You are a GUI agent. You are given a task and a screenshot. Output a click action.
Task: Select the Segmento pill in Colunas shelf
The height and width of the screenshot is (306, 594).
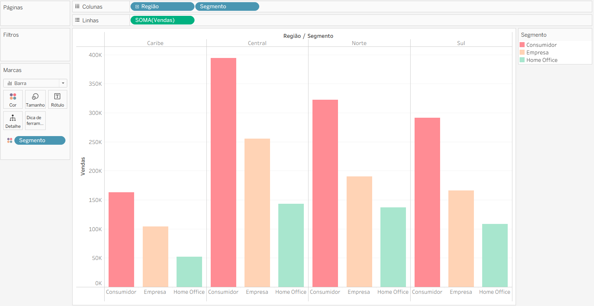pyautogui.click(x=227, y=6)
